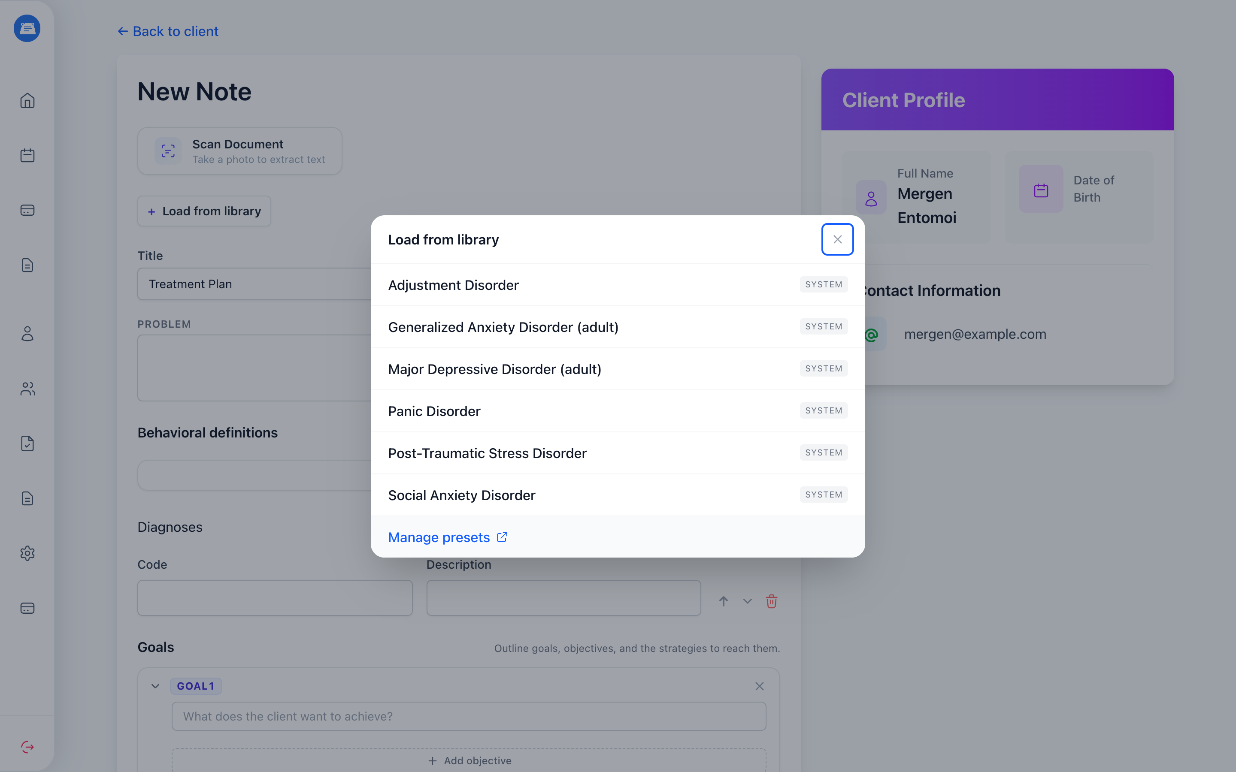Open the group users sidebar icon
1236x772 pixels.
pos(27,389)
